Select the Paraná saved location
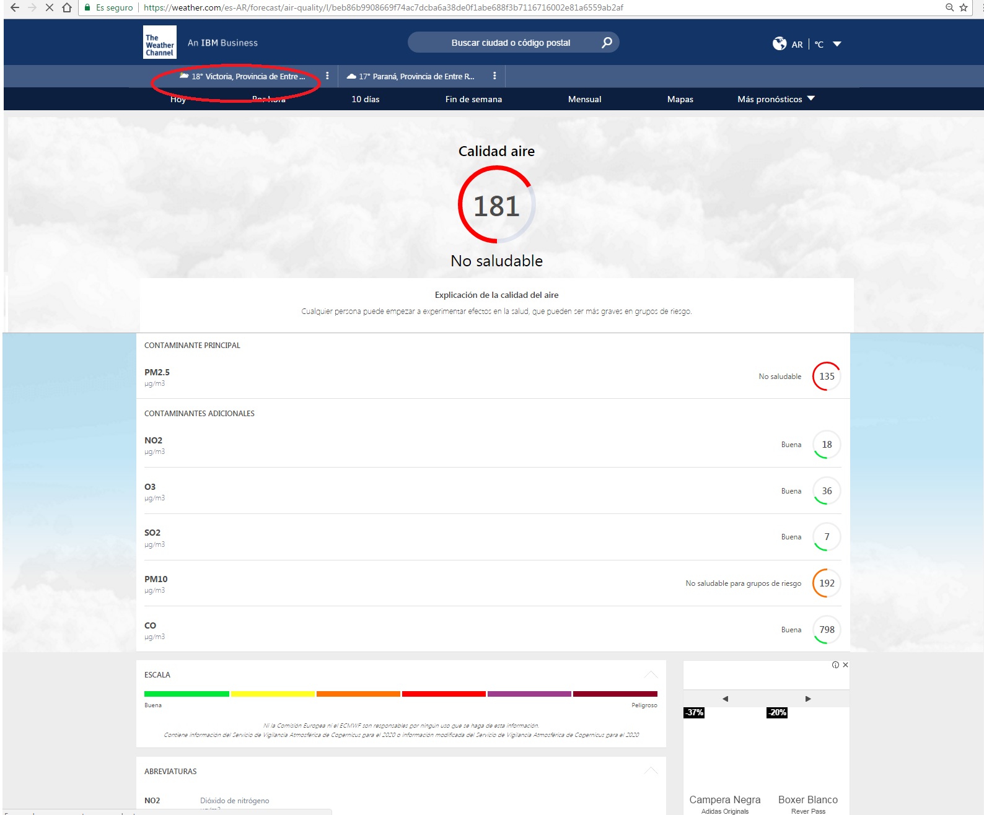Image resolution: width=984 pixels, height=815 pixels. [x=416, y=76]
